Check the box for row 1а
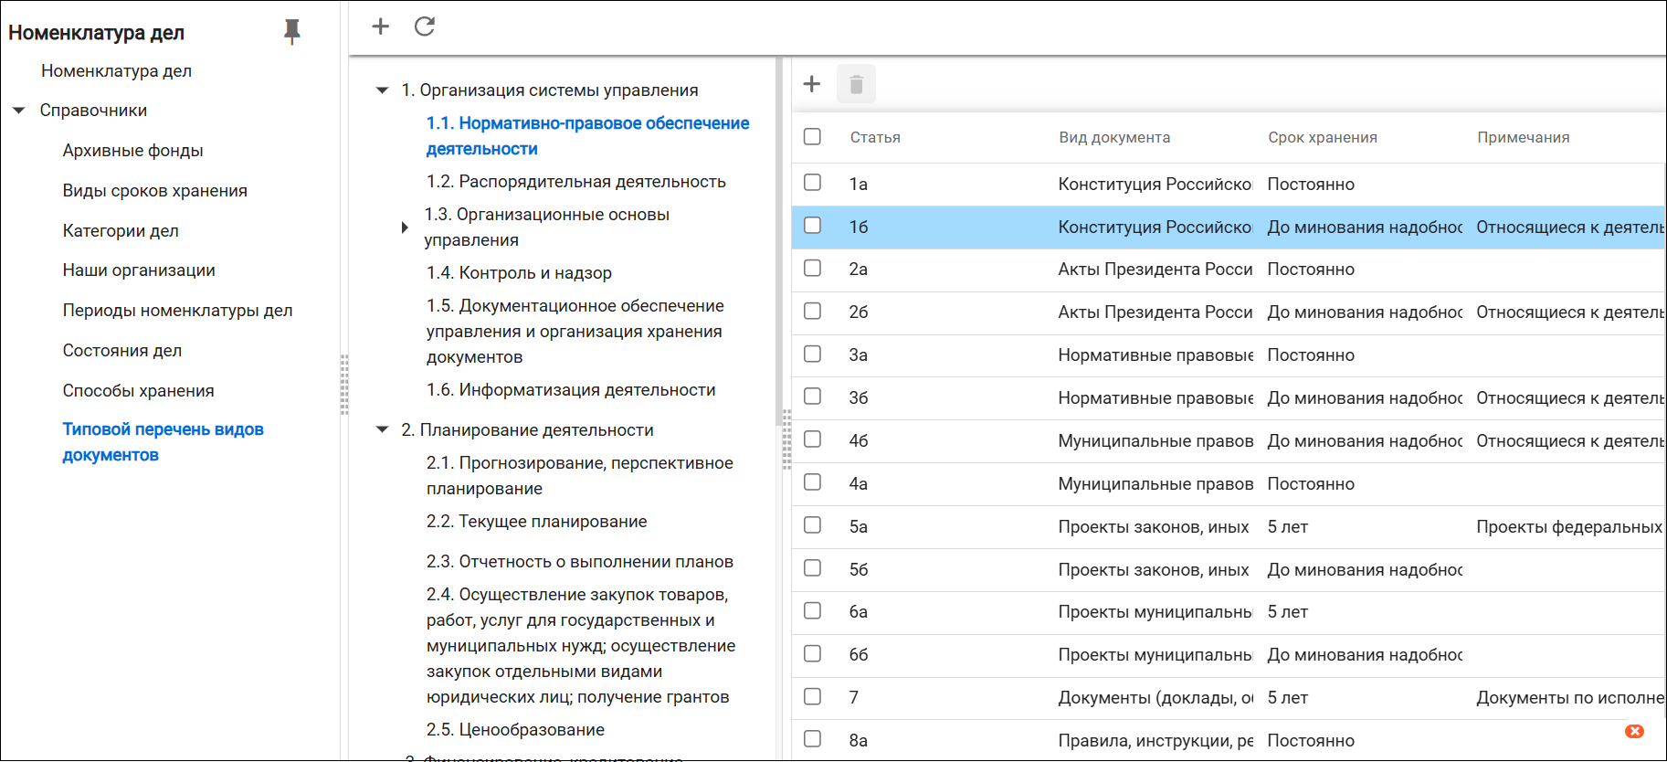This screenshot has width=1667, height=762. [812, 183]
